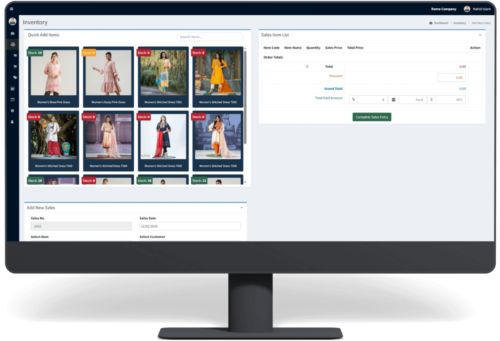Open the Inventory breadcrumb link
Viewport: 500px width, 341px height.
(459, 23)
